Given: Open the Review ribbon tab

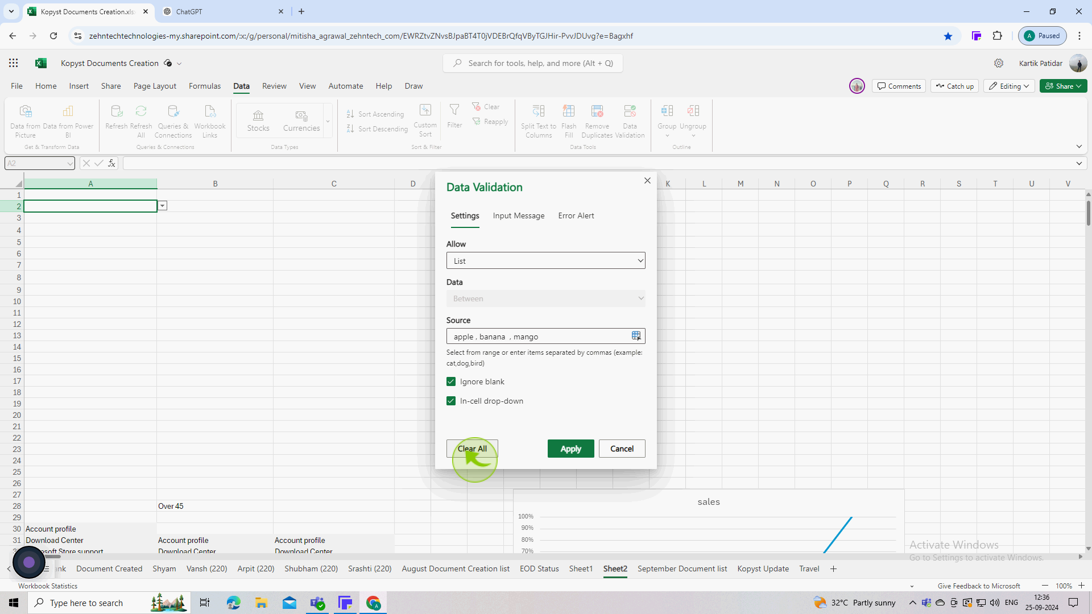Looking at the screenshot, I should [274, 86].
